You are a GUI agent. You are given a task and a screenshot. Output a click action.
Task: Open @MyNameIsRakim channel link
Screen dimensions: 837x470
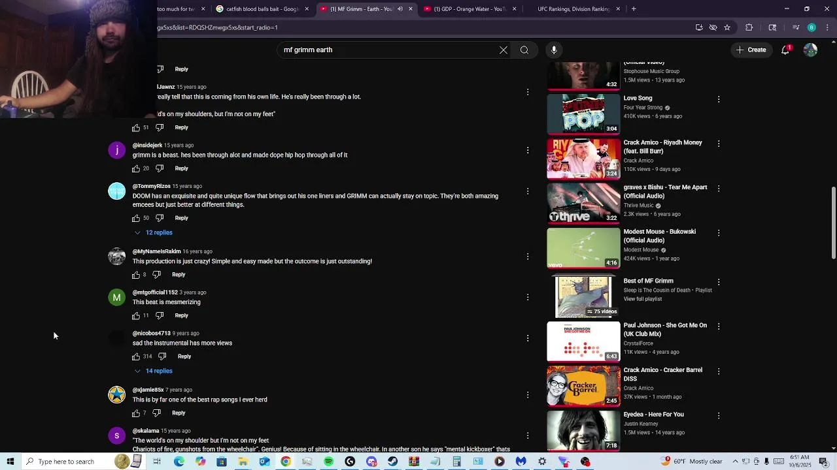pos(157,251)
